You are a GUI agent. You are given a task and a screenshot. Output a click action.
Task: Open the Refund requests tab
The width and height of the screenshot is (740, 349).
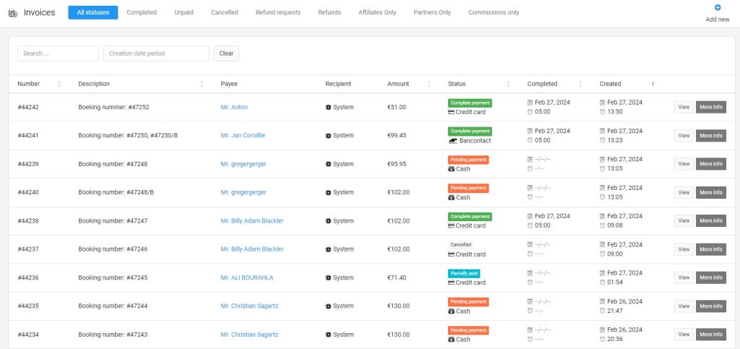[278, 13]
